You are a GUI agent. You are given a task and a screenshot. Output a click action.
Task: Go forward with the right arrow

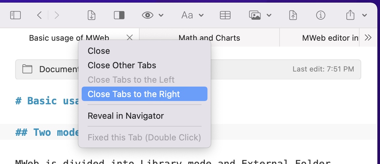click(57, 15)
